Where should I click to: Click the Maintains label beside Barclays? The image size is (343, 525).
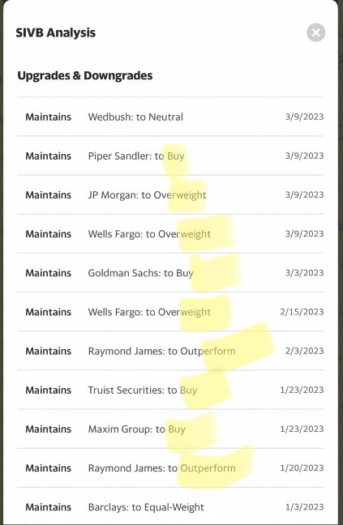48,507
